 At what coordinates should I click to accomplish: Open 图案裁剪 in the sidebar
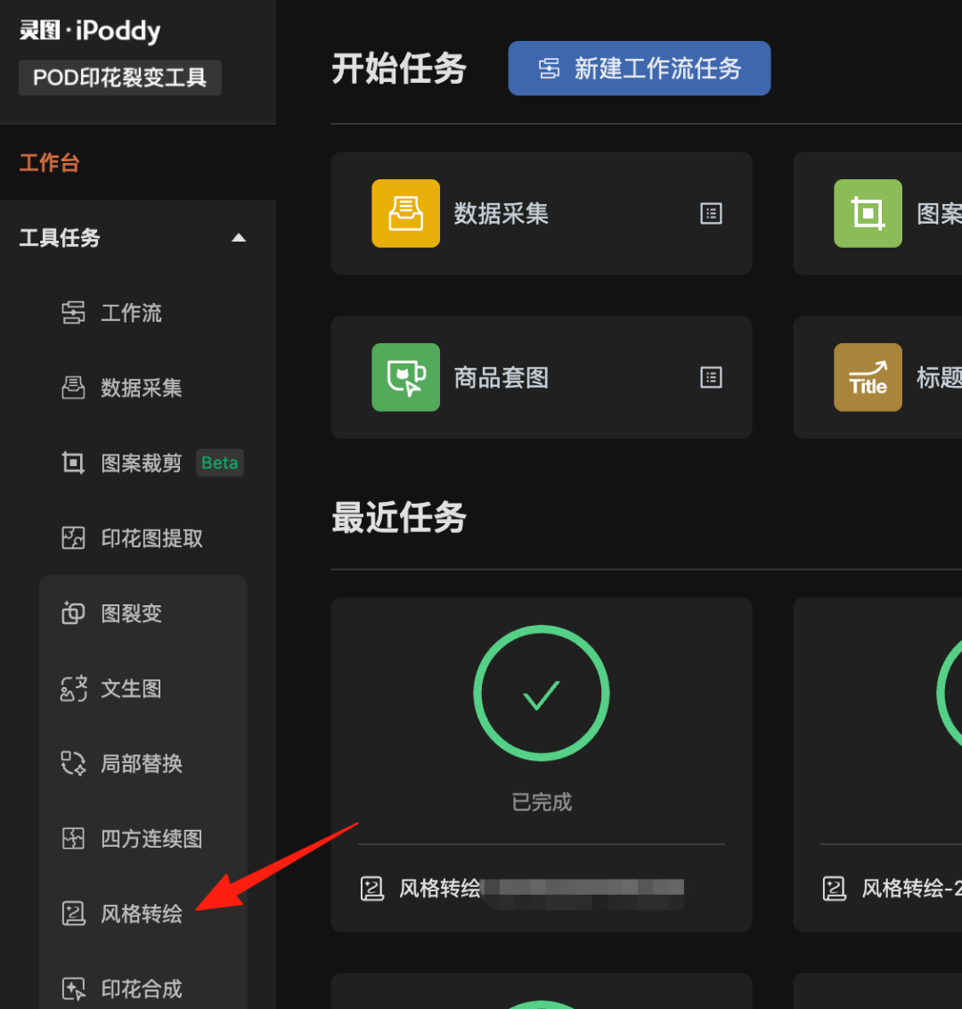point(142,463)
